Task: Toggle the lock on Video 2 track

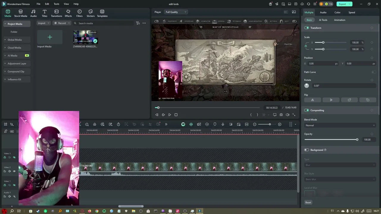Action: tap(5, 171)
